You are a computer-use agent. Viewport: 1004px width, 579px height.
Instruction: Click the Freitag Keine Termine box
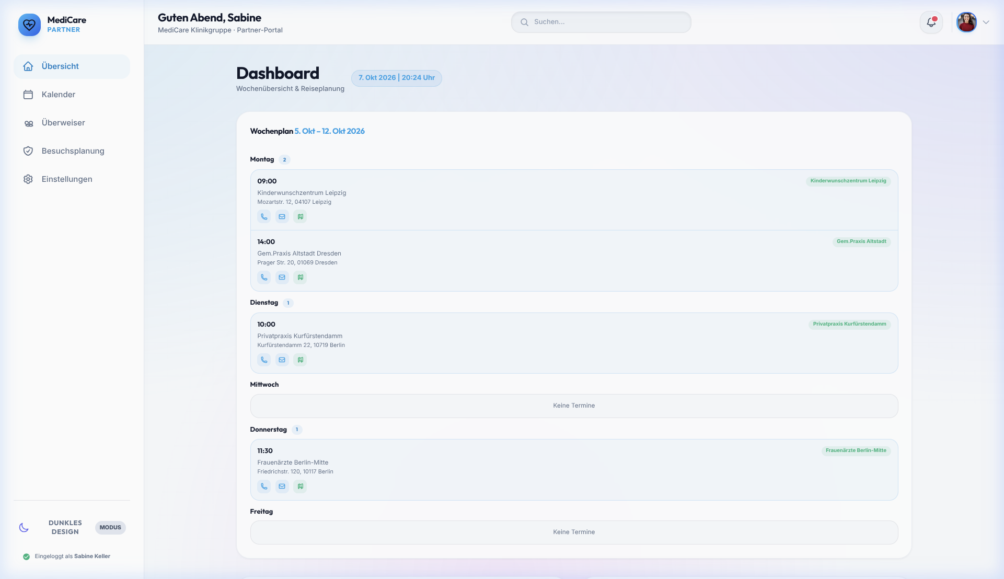[574, 532]
